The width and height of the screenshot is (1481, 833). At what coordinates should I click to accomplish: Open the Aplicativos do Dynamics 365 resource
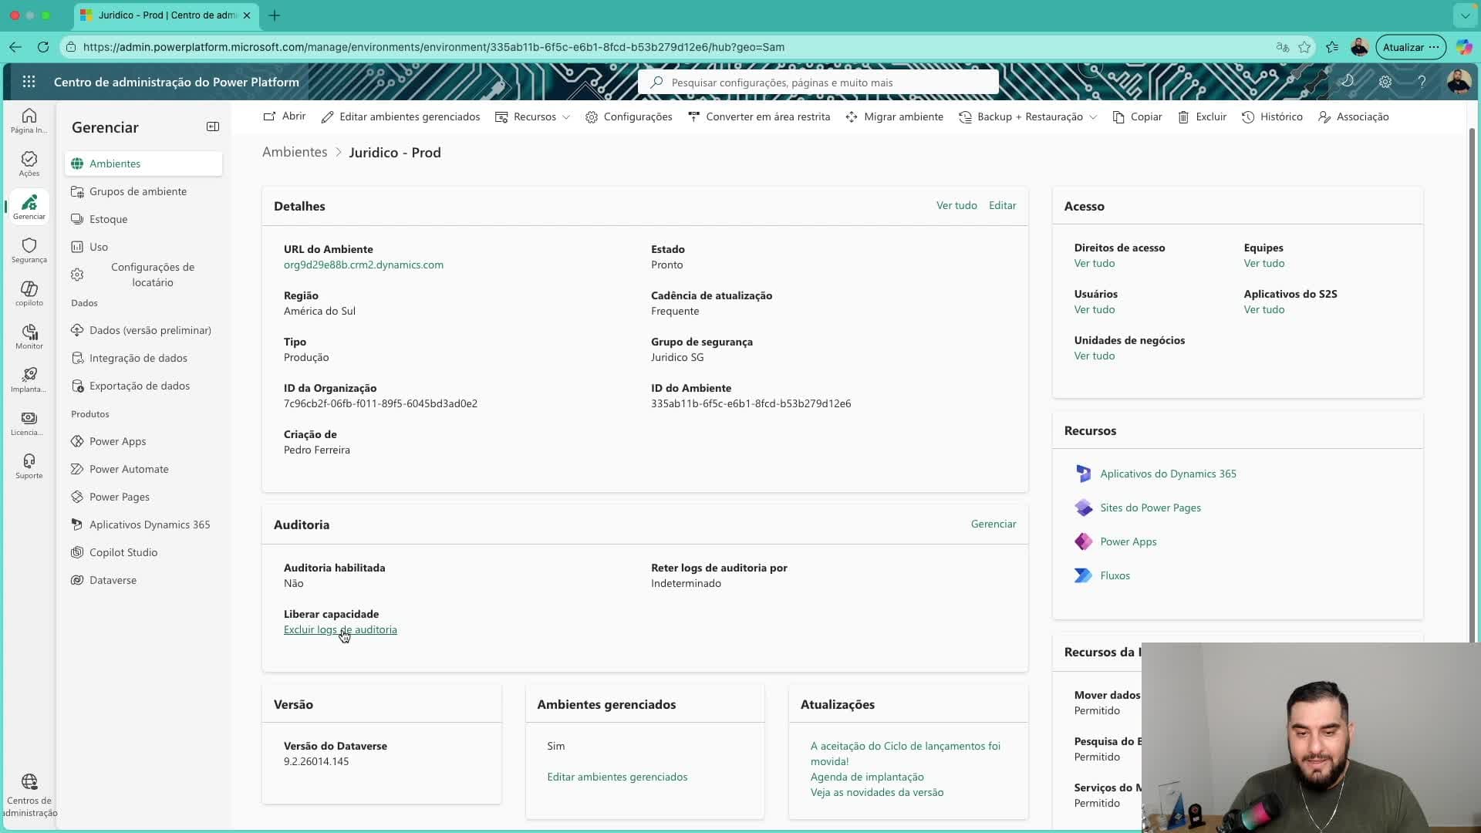[x=1168, y=474]
